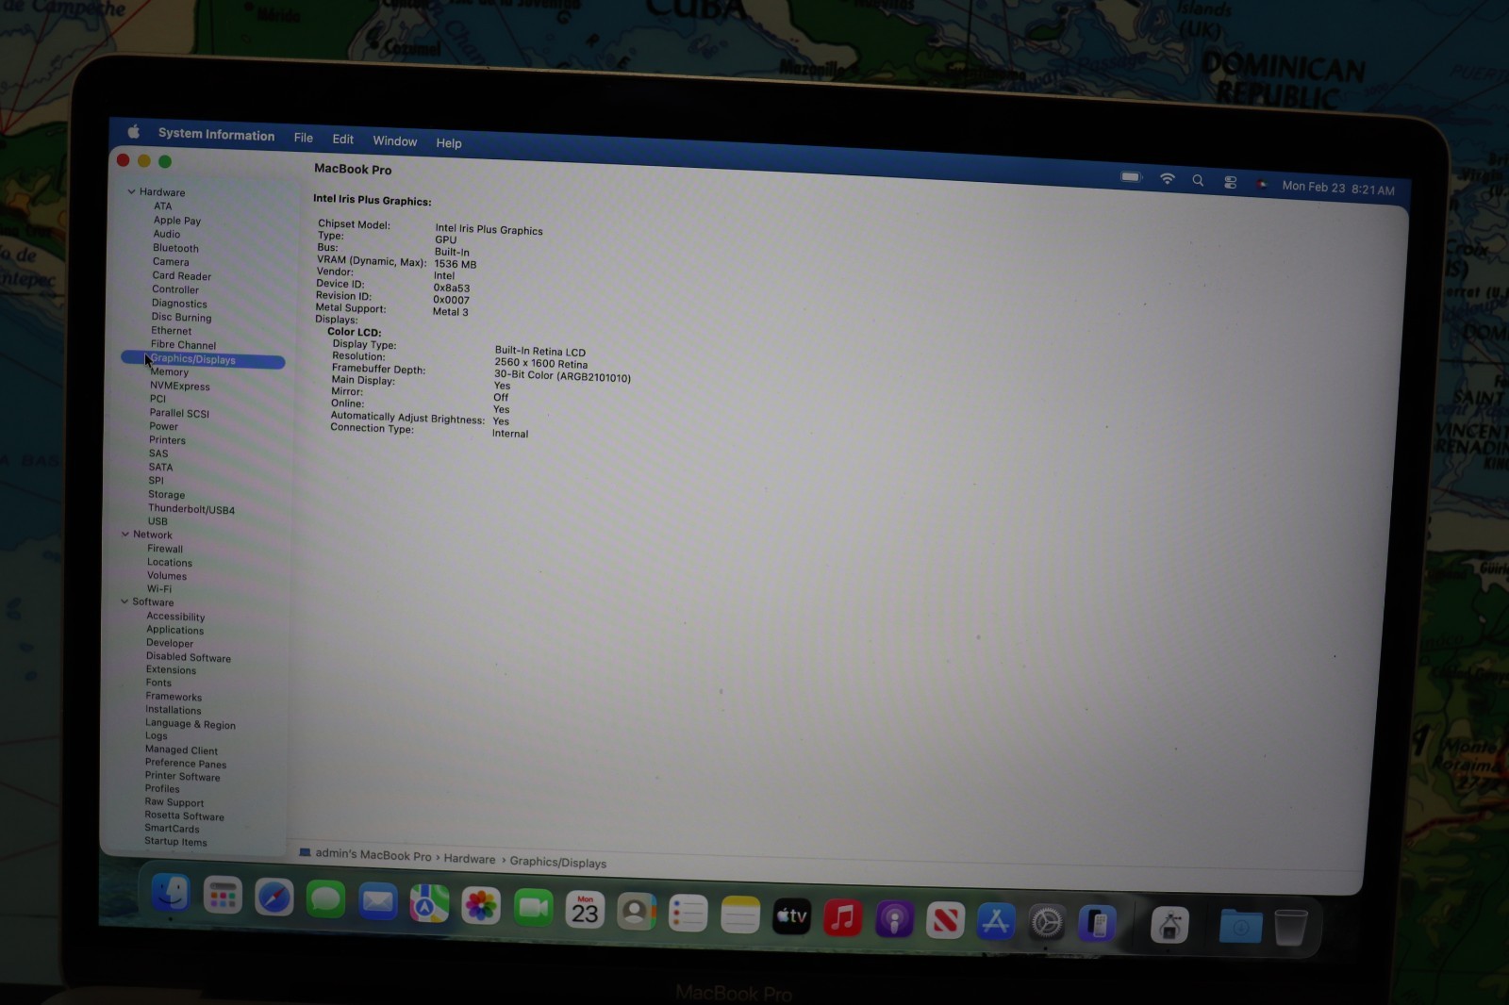Open Finder from the Dock
Viewport: 1509px width, 1005px height.
171,892
